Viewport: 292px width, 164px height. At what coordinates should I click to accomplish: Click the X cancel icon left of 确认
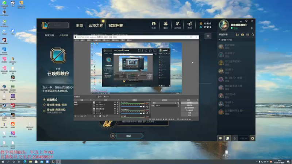tap(113, 136)
